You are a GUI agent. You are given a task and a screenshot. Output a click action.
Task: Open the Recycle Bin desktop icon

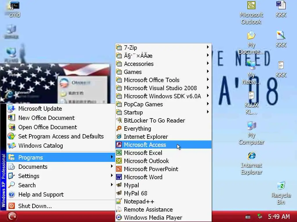click(x=281, y=186)
